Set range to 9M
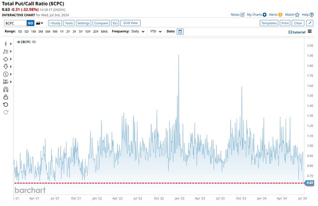 point(55,32)
